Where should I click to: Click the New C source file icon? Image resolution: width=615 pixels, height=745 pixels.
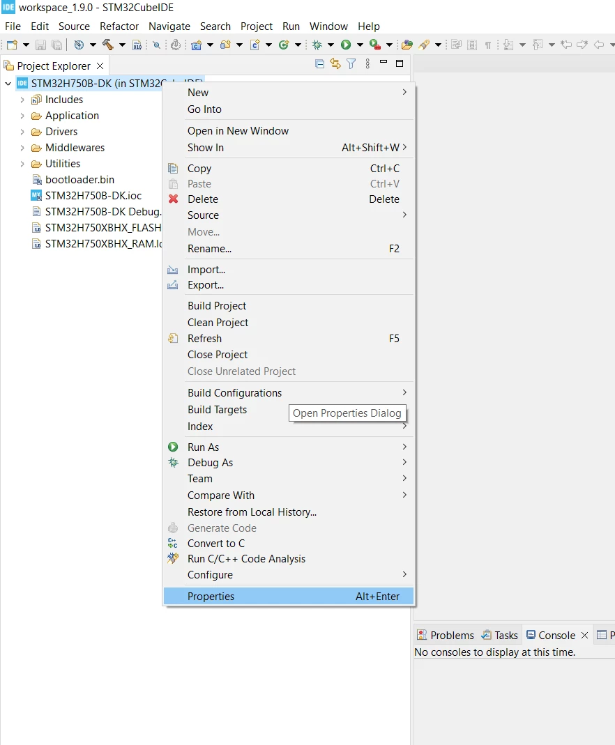255,45
